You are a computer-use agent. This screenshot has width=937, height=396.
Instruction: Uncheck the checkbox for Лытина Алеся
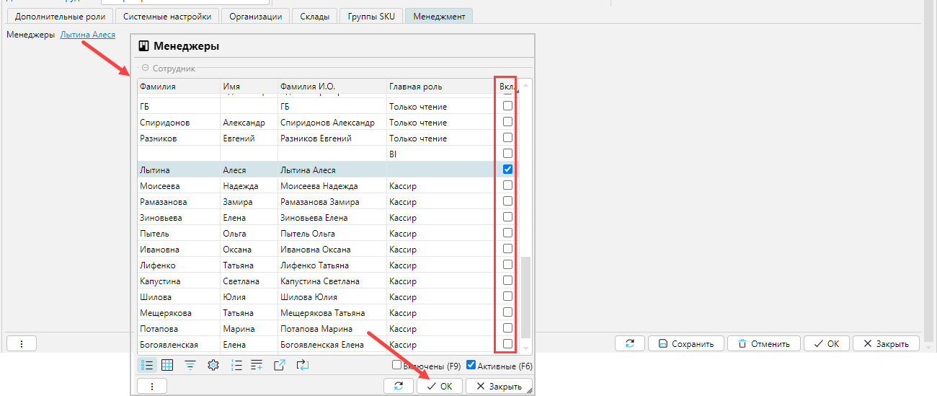507,170
